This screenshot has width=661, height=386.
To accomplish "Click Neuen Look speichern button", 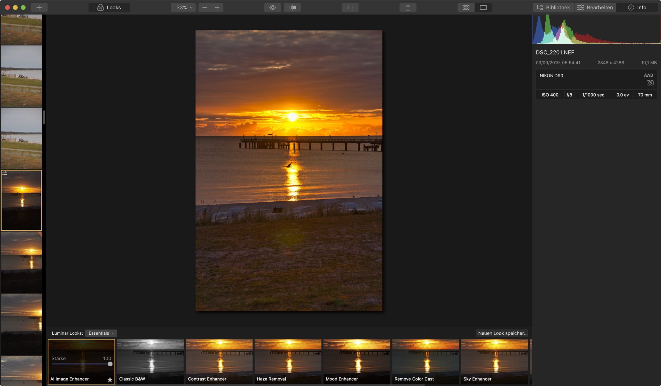I will (502, 333).
